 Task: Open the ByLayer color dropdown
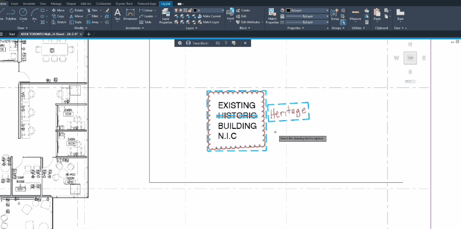click(307, 11)
